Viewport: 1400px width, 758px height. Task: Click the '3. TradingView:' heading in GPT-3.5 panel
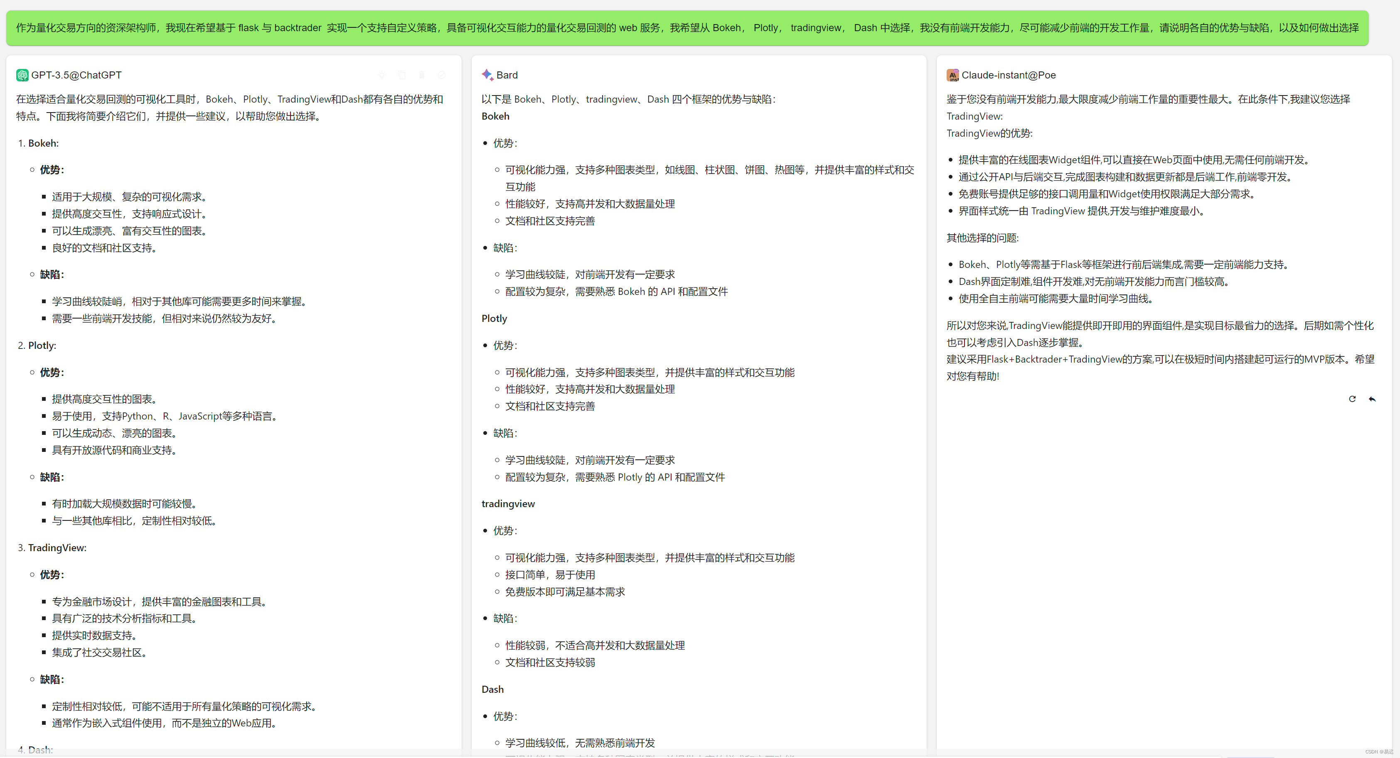[52, 548]
